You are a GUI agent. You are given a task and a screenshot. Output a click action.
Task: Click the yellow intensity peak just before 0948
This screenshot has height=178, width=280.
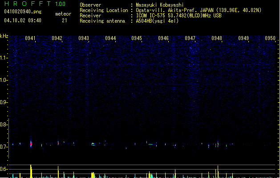(218, 172)
